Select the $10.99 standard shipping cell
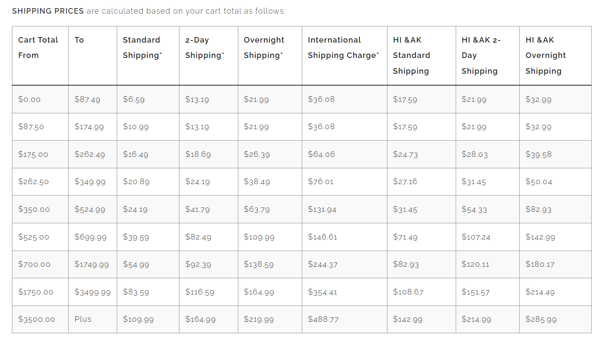Viewport: 610px width, 346px height. tap(136, 127)
